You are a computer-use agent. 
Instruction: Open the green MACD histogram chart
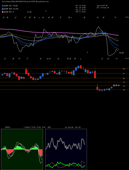22,149
